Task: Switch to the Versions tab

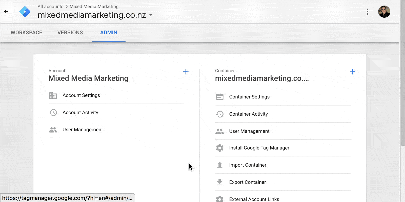Action: point(70,33)
